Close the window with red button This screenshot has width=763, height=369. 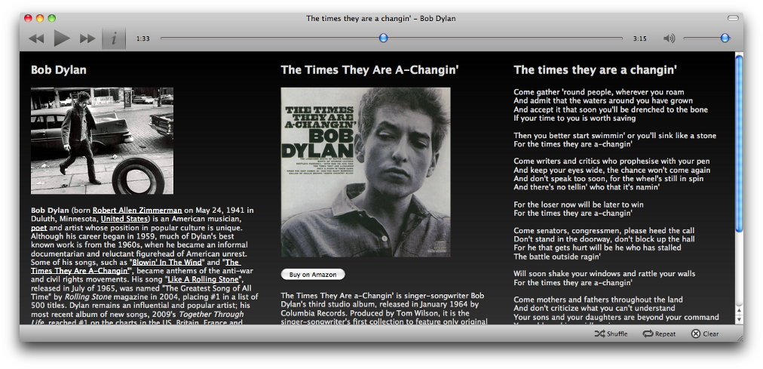click(x=28, y=19)
